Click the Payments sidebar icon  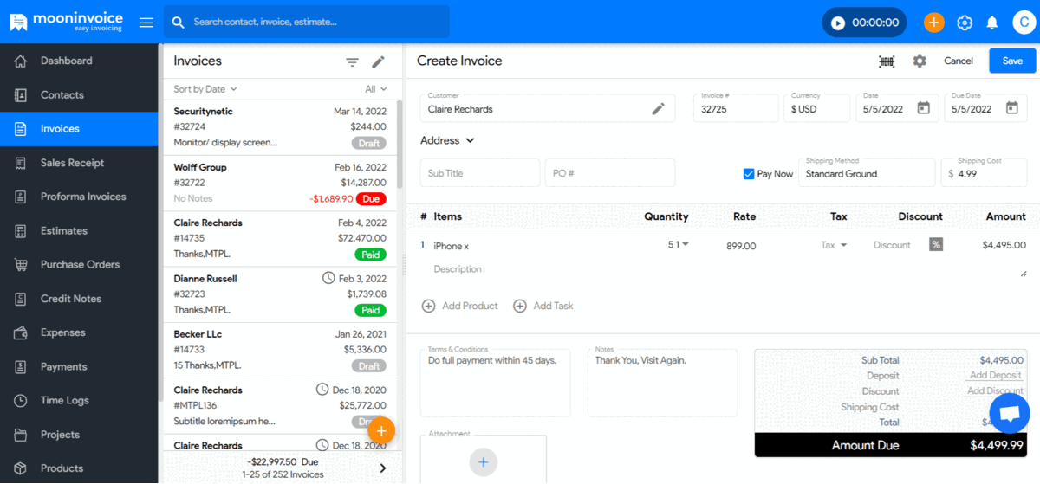21,366
